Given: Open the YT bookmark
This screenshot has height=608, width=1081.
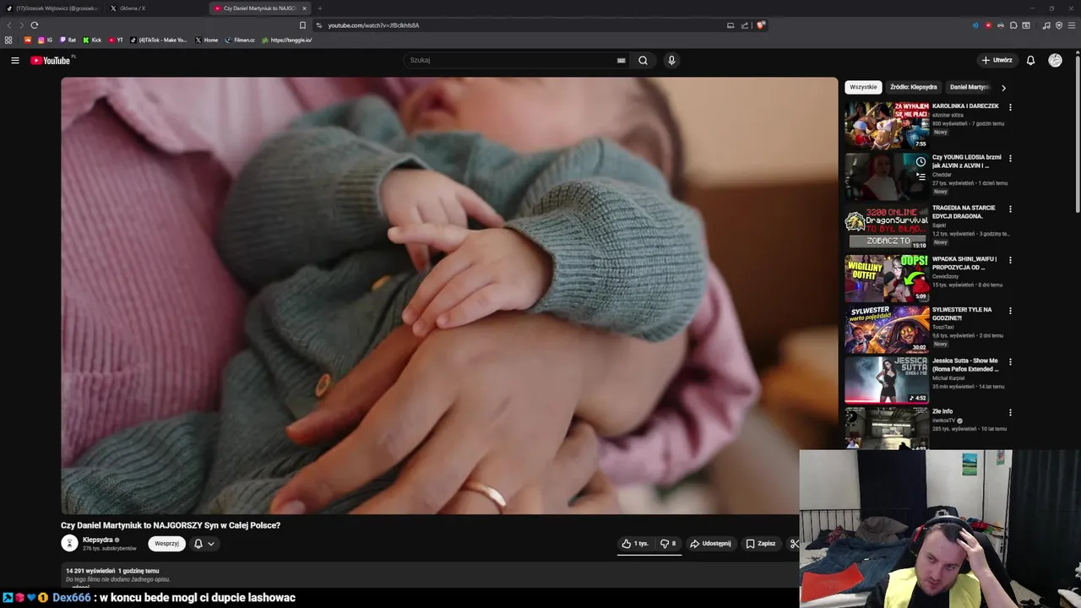Looking at the screenshot, I should coord(116,40).
